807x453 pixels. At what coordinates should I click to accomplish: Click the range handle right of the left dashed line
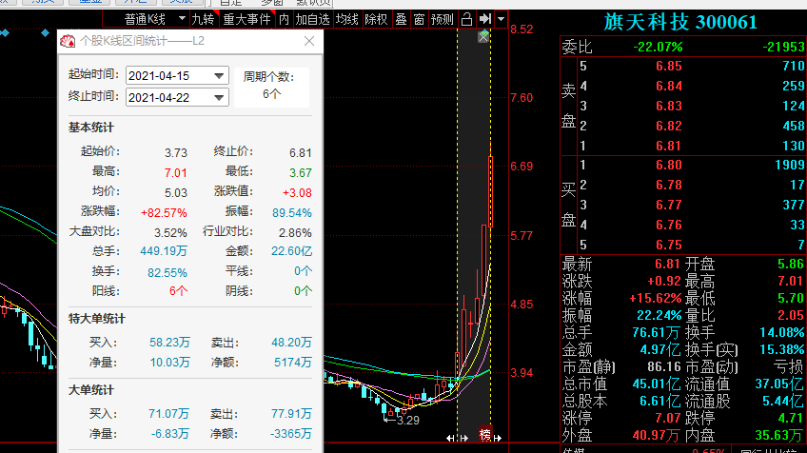coord(463,438)
